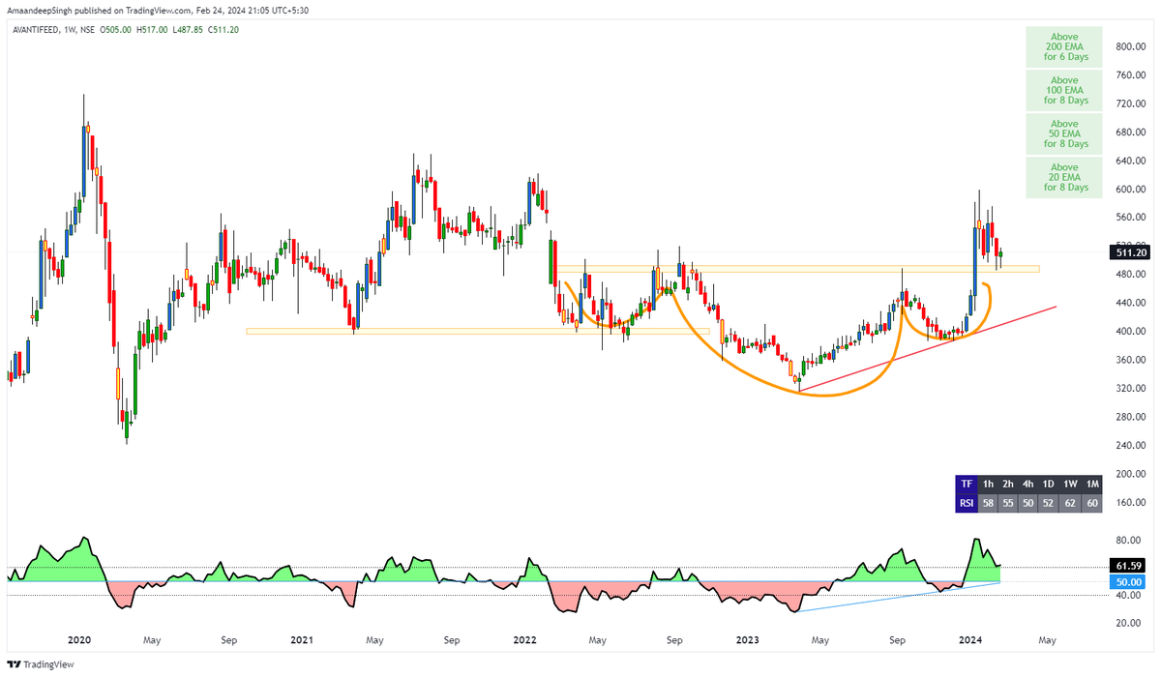The width and height of the screenshot is (1161, 677).
Task: Select the H517.00 high value
Action: tap(153, 30)
